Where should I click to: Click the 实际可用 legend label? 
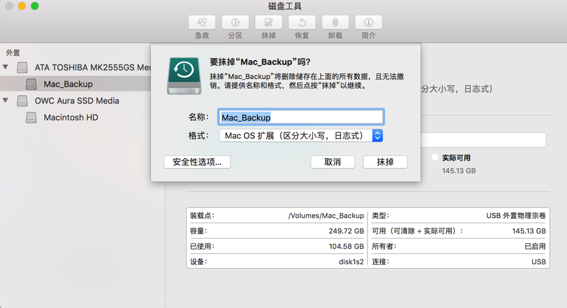coord(456,158)
